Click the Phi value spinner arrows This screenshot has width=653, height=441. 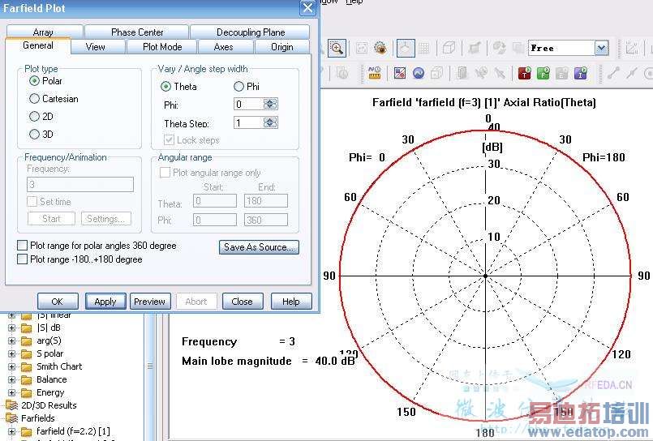[270, 104]
